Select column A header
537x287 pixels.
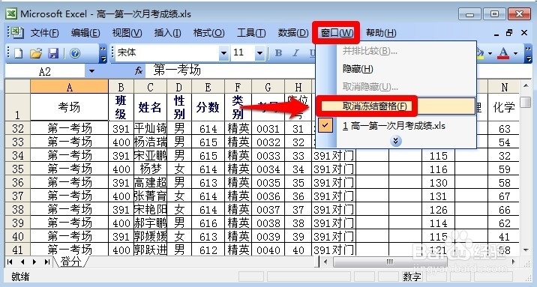tap(70, 87)
